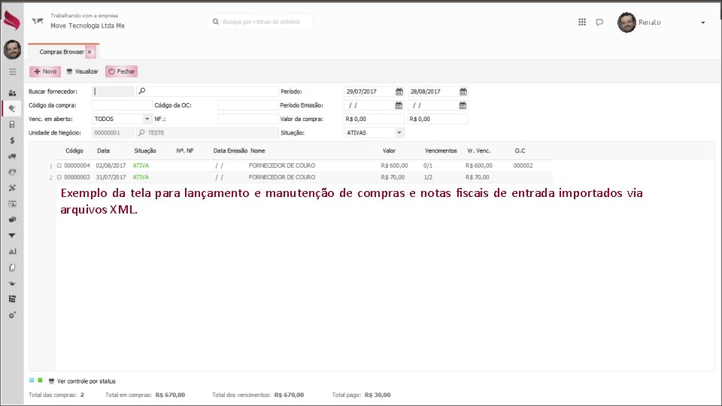The height and width of the screenshot is (406, 722).
Task: Click the Código da compra field
Action: click(x=122, y=105)
